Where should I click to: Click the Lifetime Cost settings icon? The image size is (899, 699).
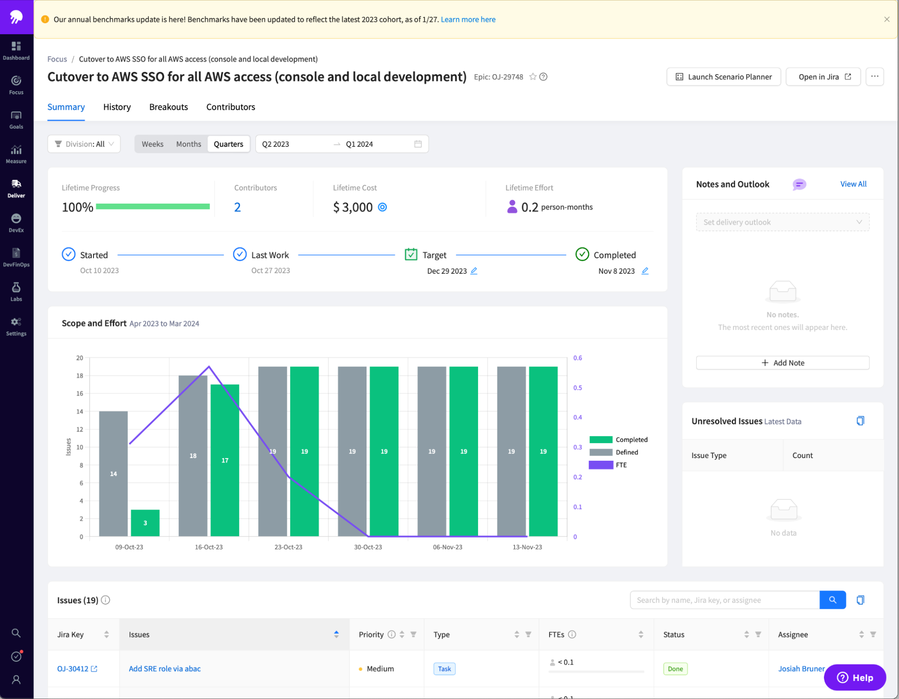382,207
